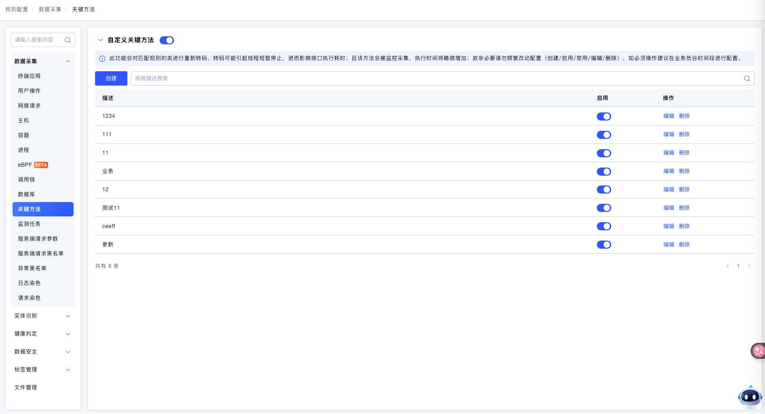Click the sidebar search magnifier icon
The width and height of the screenshot is (765, 414).
pyautogui.click(x=68, y=40)
